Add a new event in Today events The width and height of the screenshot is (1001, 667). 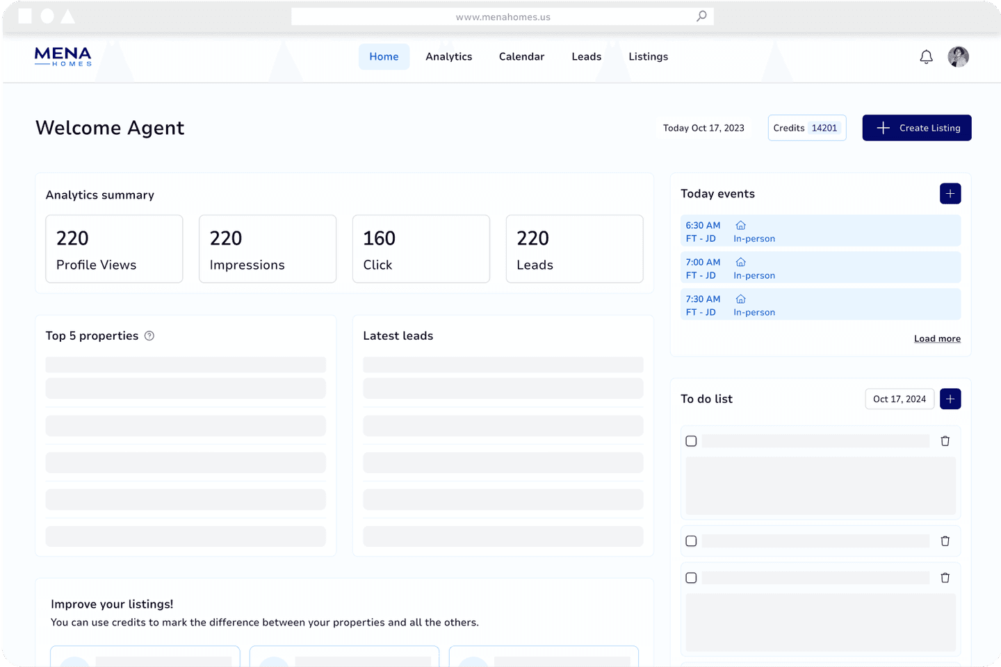click(950, 194)
